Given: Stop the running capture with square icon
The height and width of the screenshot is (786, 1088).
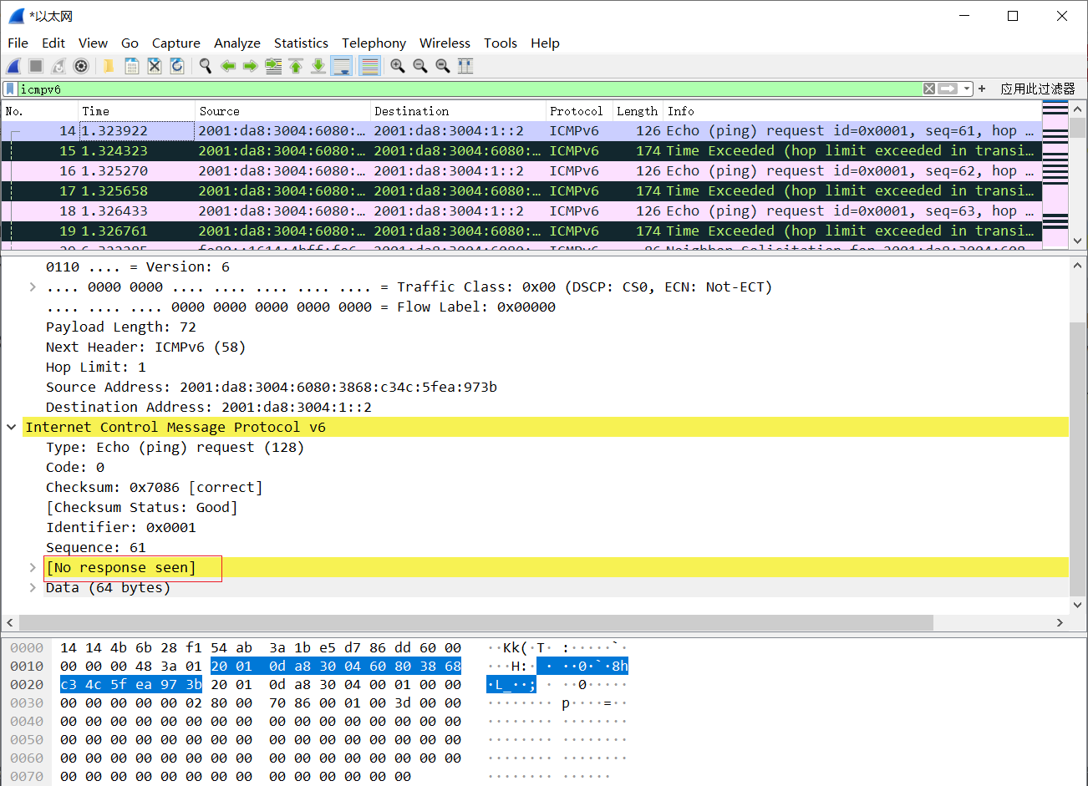Looking at the screenshot, I should click(36, 66).
